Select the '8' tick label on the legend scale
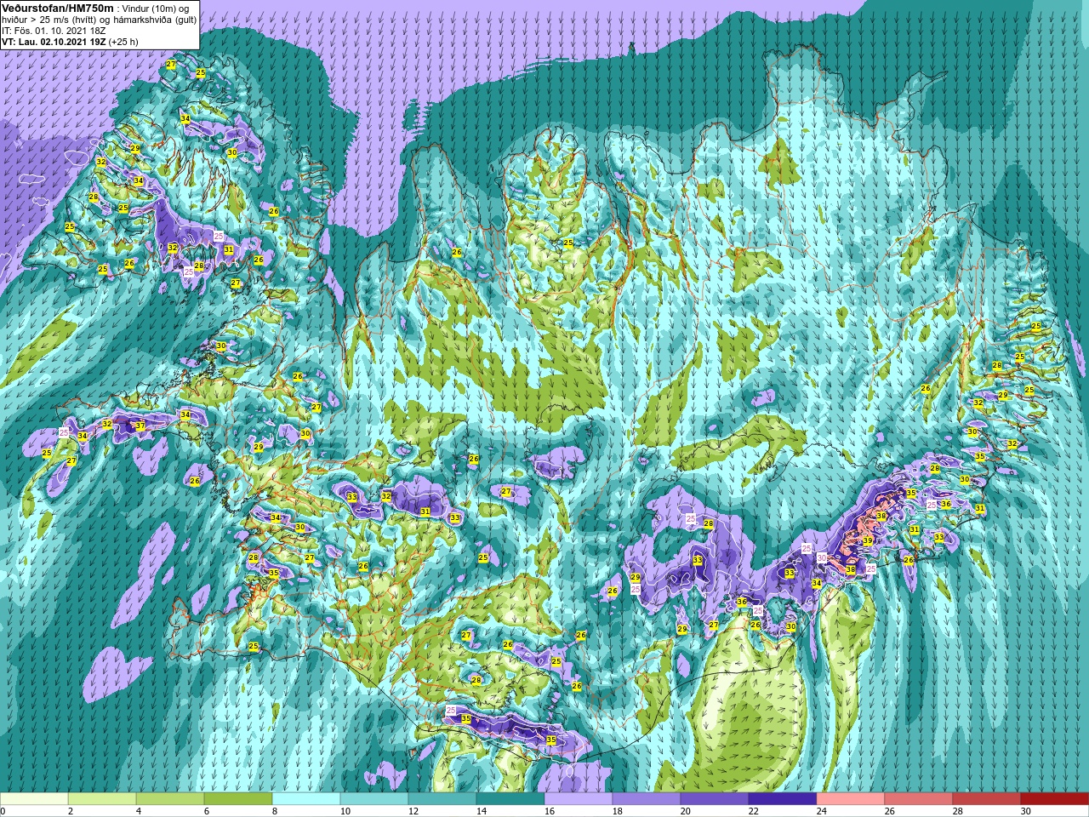The width and height of the screenshot is (1089, 817). click(x=275, y=811)
